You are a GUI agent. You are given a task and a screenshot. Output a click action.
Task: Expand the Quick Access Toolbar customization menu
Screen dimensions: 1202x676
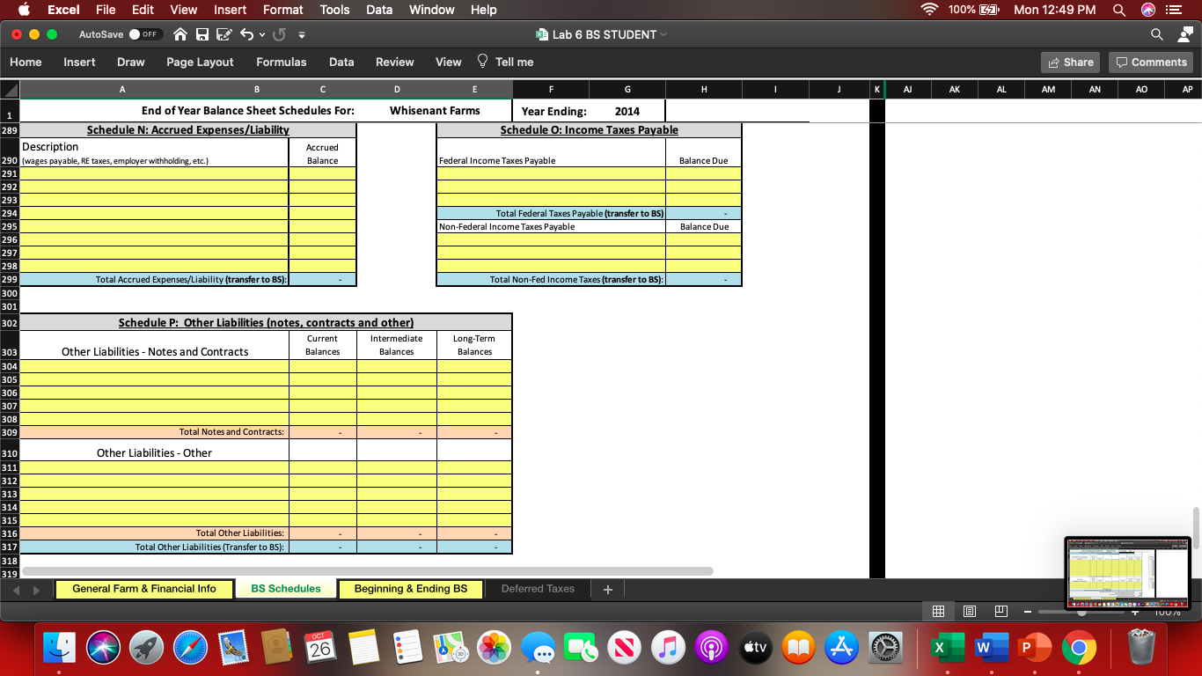pyautogui.click(x=302, y=35)
